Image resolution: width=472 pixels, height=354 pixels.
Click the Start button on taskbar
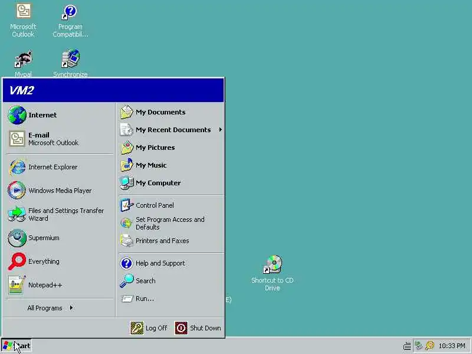pyautogui.click(x=17, y=346)
